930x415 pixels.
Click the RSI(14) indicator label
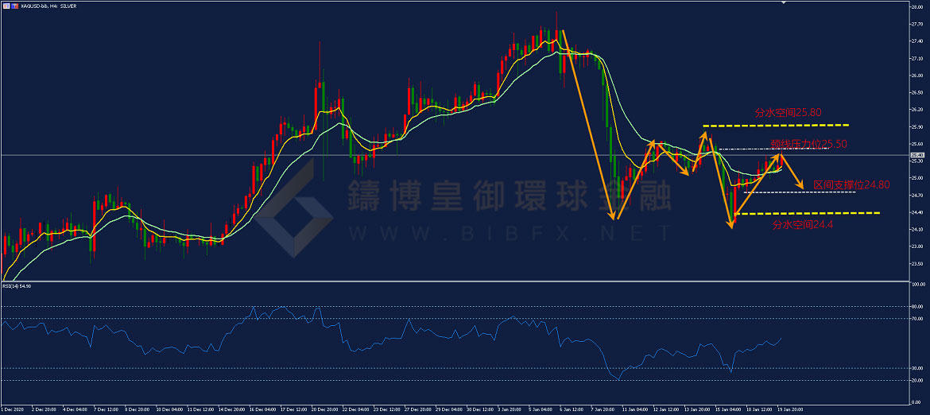tap(16, 285)
